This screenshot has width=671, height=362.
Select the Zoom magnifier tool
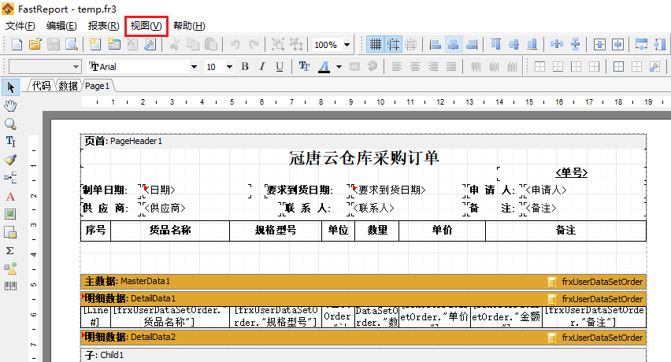click(x=10, y=124)
